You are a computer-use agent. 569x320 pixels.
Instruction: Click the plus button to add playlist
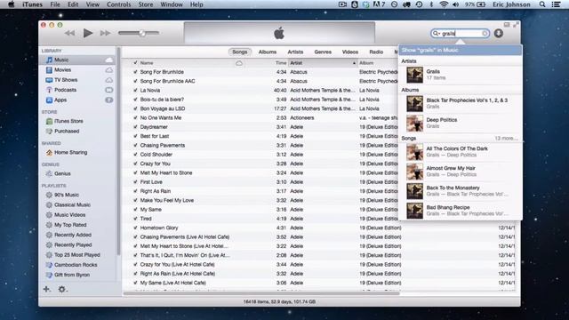(46, 289)
